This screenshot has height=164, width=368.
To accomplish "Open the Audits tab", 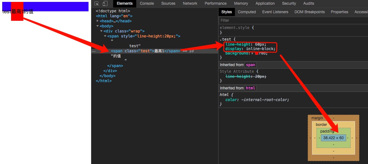I will pos(309,3).
